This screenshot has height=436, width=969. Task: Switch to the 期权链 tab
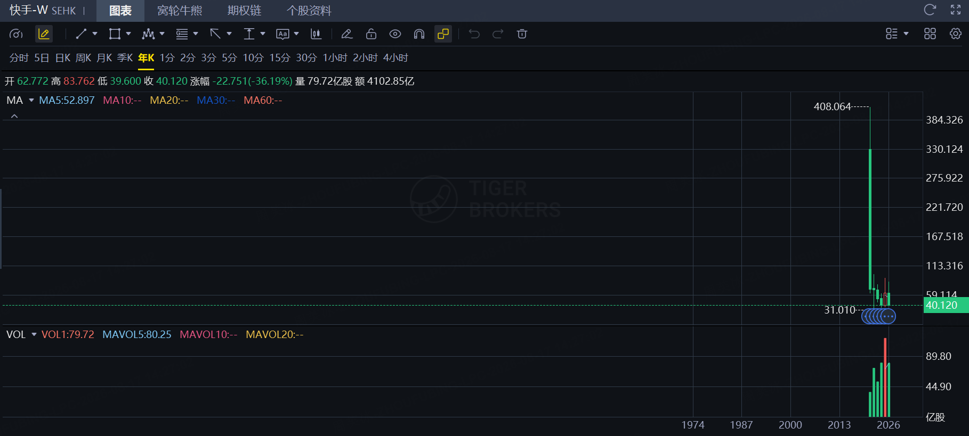[x=244, y=11]
